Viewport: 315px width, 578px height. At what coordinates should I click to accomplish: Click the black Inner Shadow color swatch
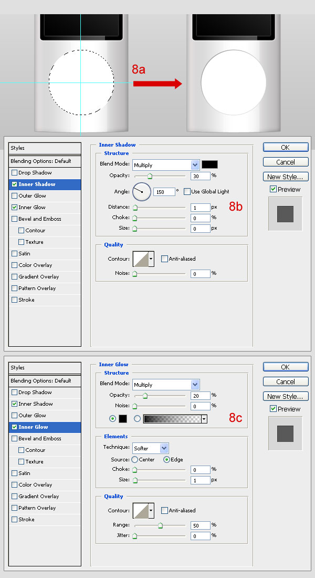pyautogui.click(x=209, y=165)
